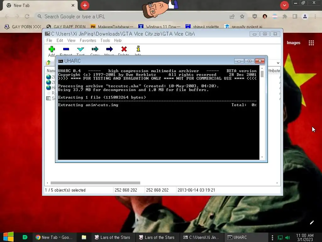The image size is (322, 242).
Task: Click the taskbar network monitor icon
Action: [280, 238]
